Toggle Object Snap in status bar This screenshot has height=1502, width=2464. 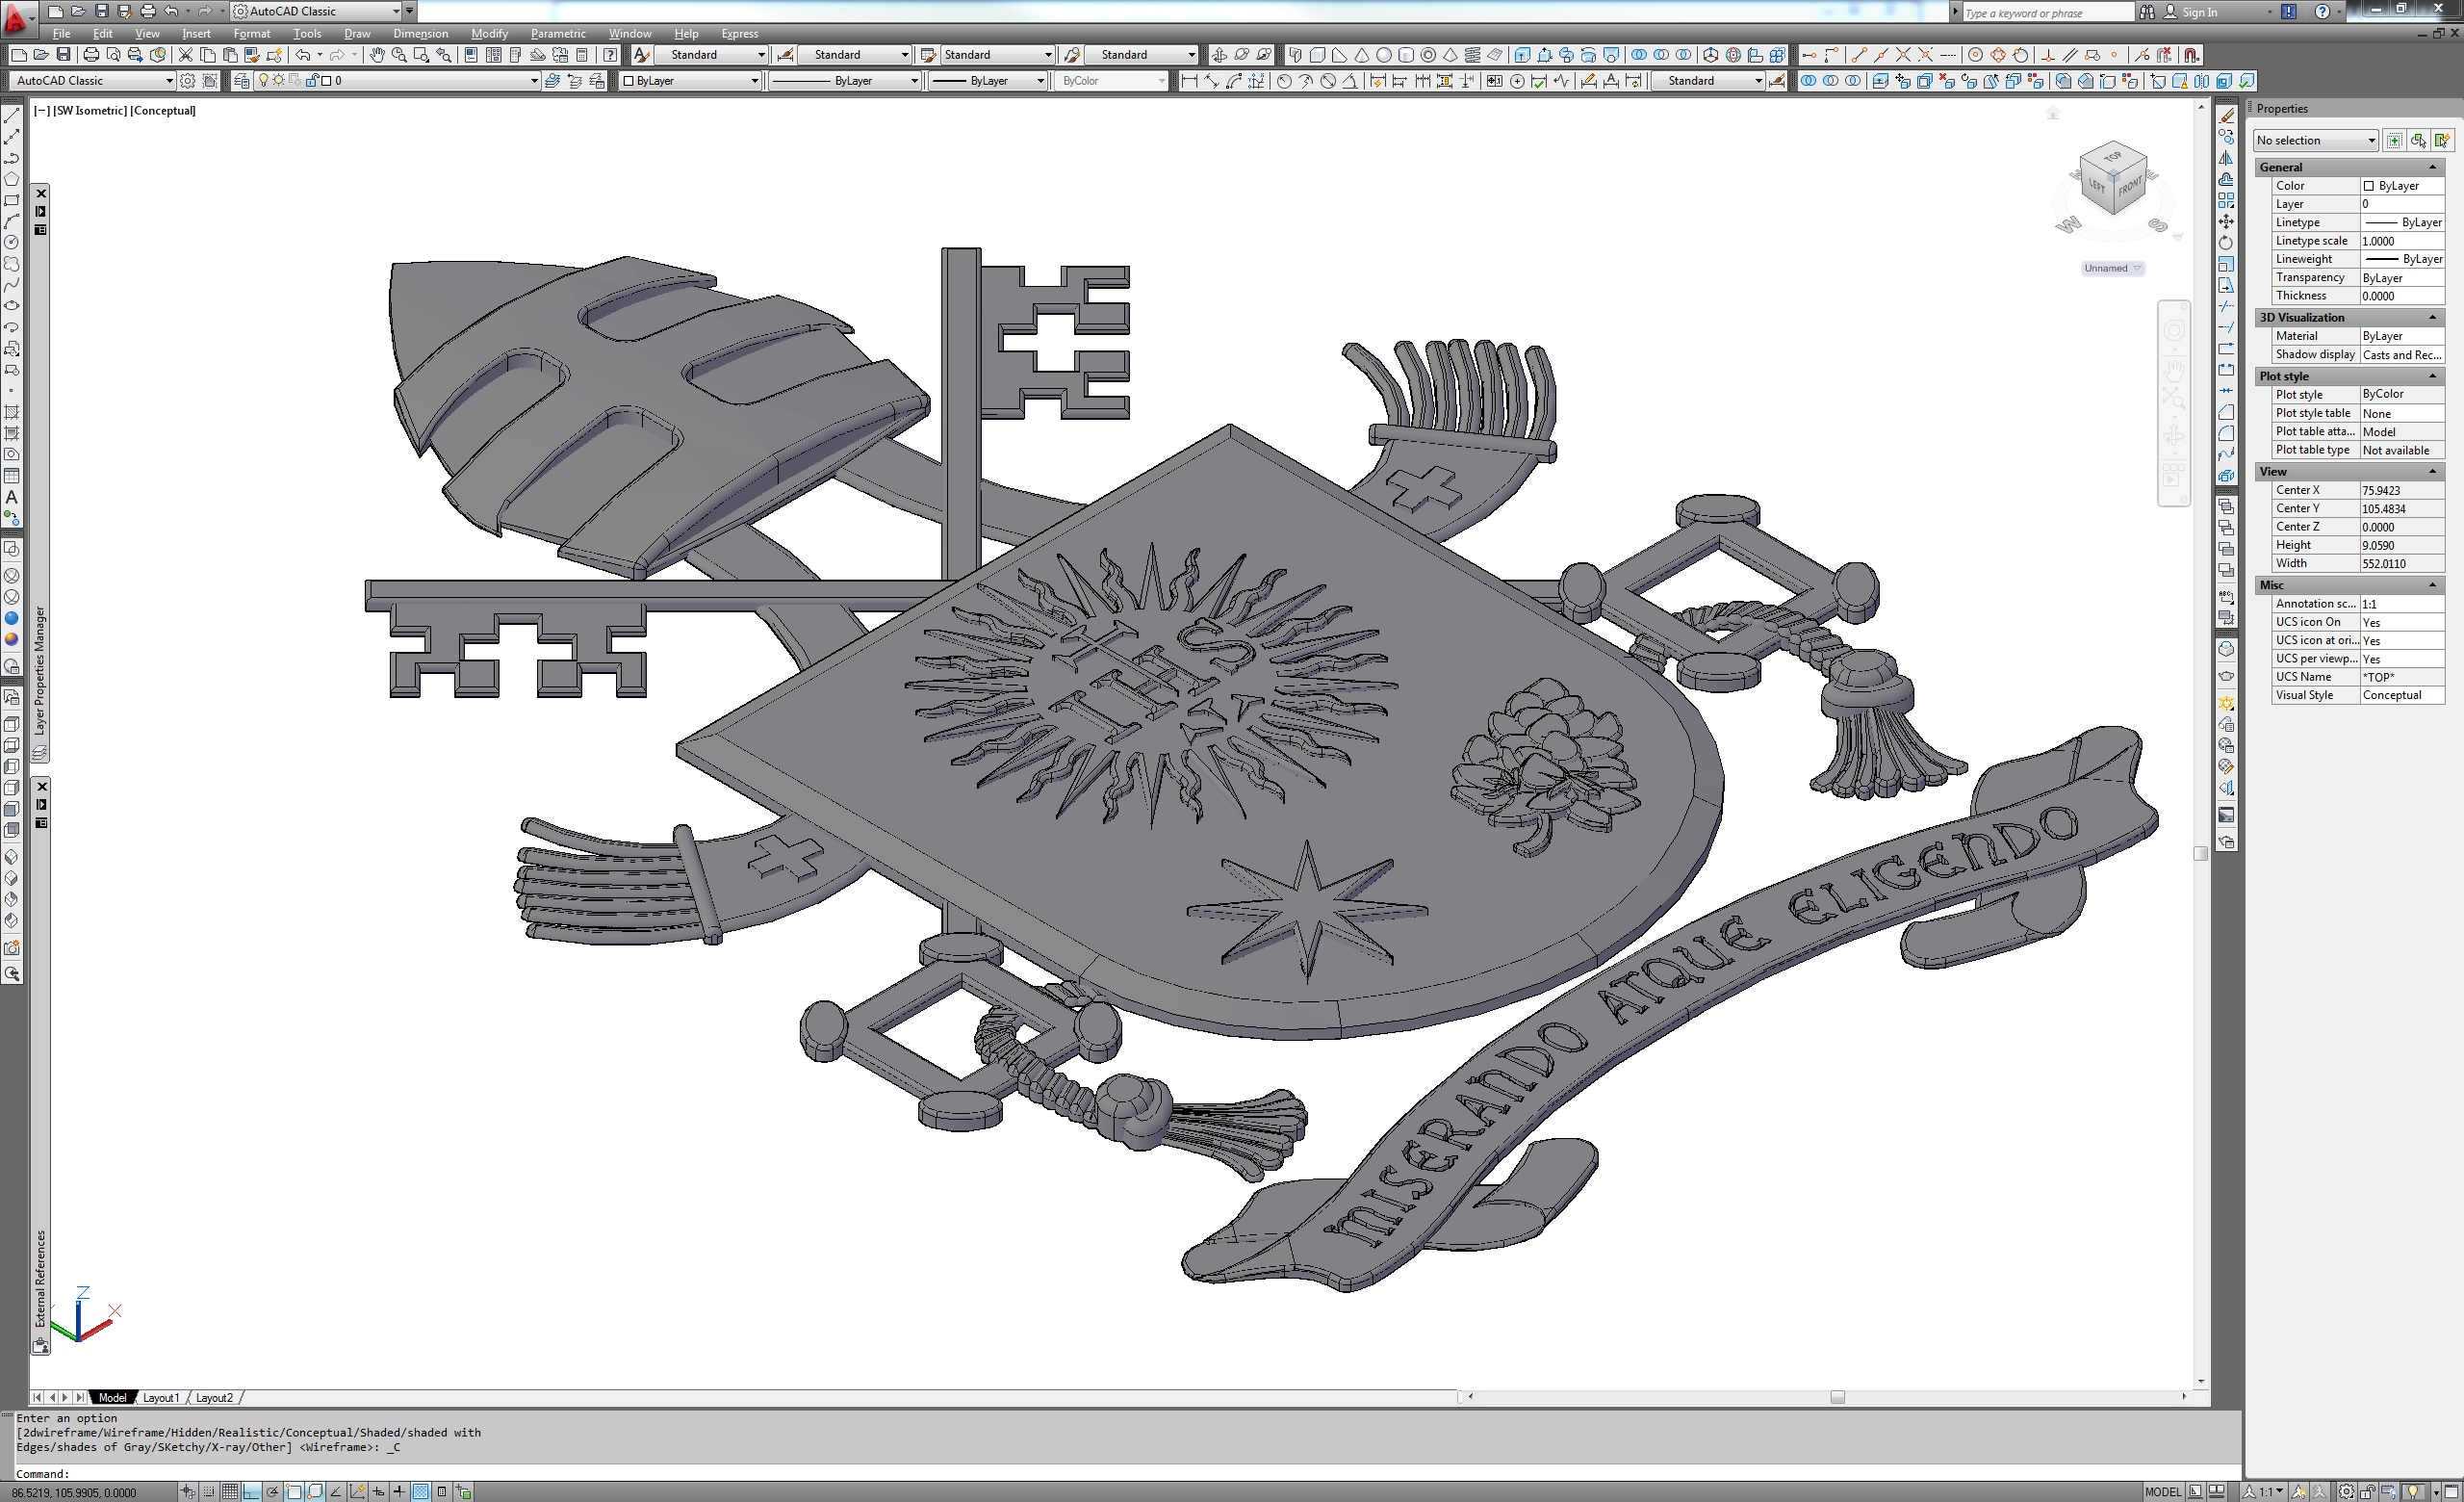(294, 1492)
